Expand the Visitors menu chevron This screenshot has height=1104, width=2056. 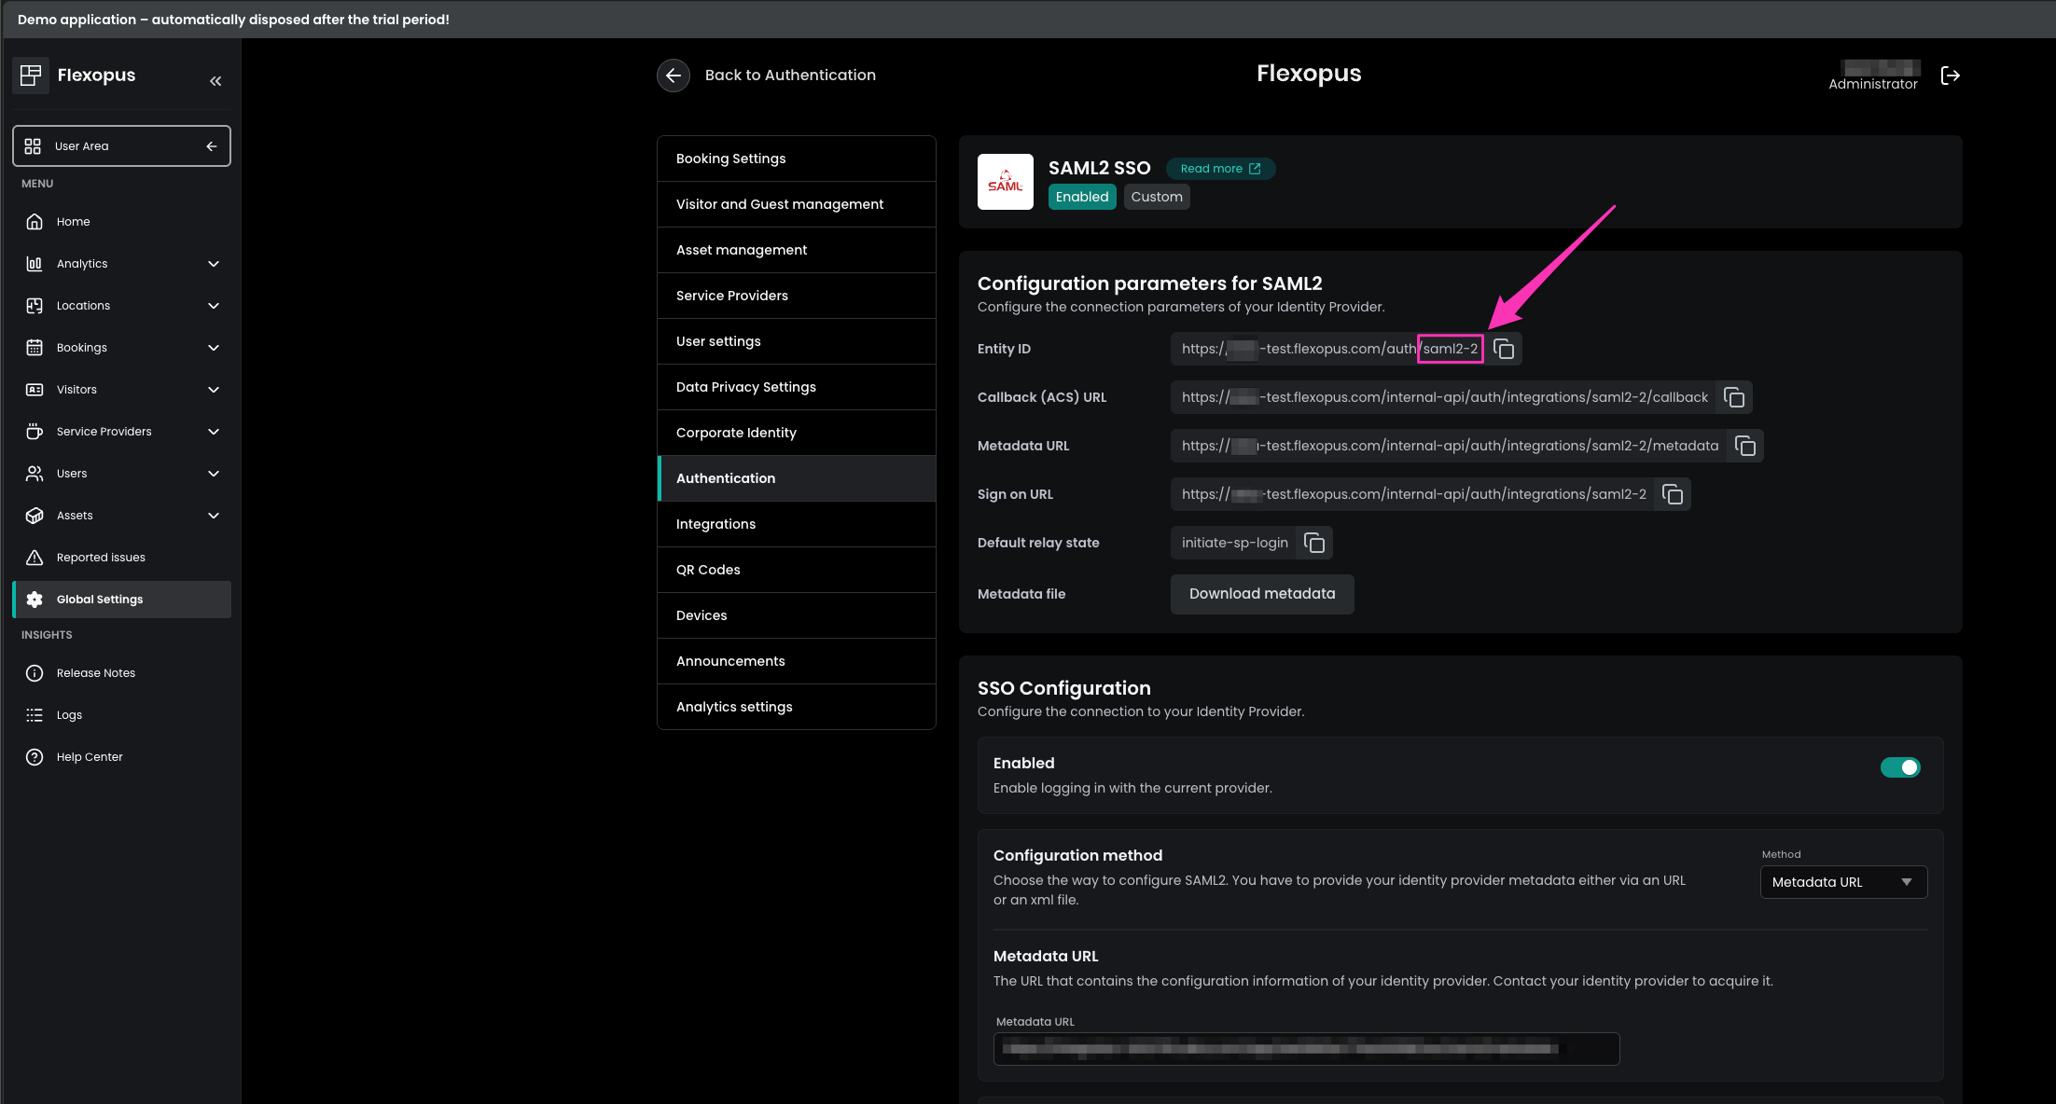(214, 390)
